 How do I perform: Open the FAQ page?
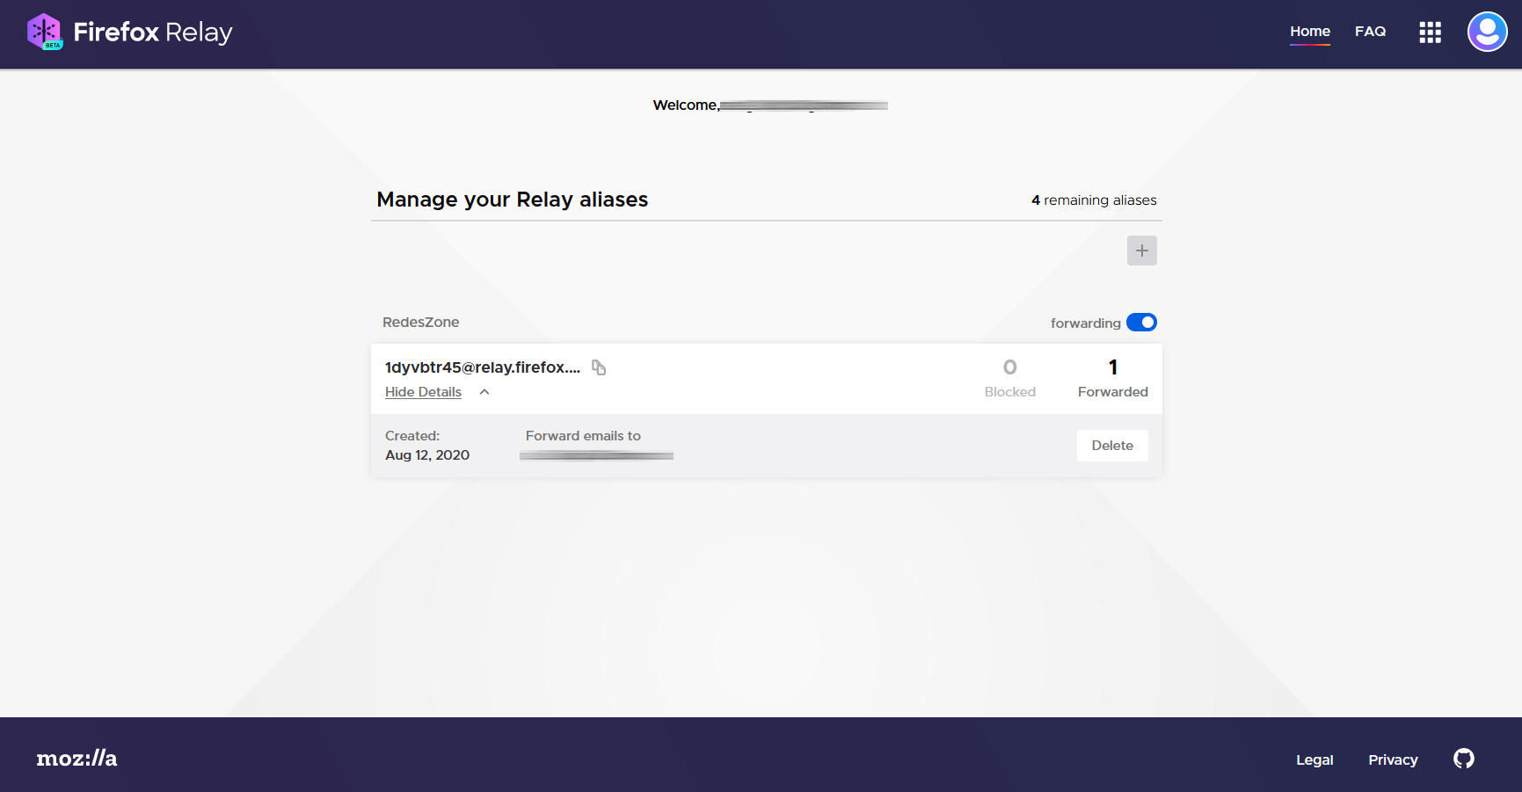[x=1370, y=32]
